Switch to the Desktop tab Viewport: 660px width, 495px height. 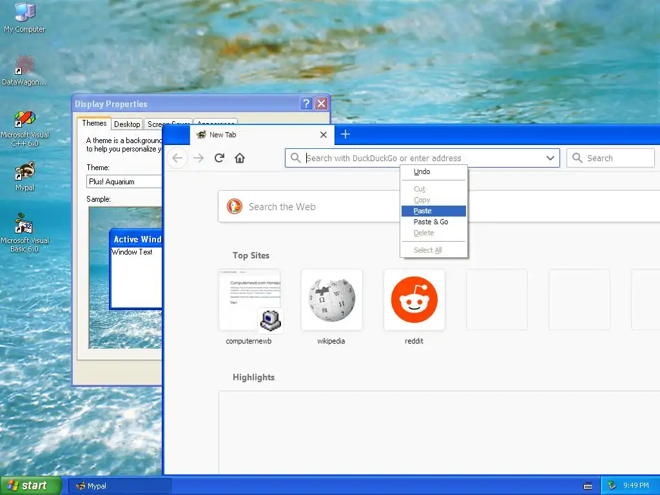pyautogui.click(x=127, y=124)
